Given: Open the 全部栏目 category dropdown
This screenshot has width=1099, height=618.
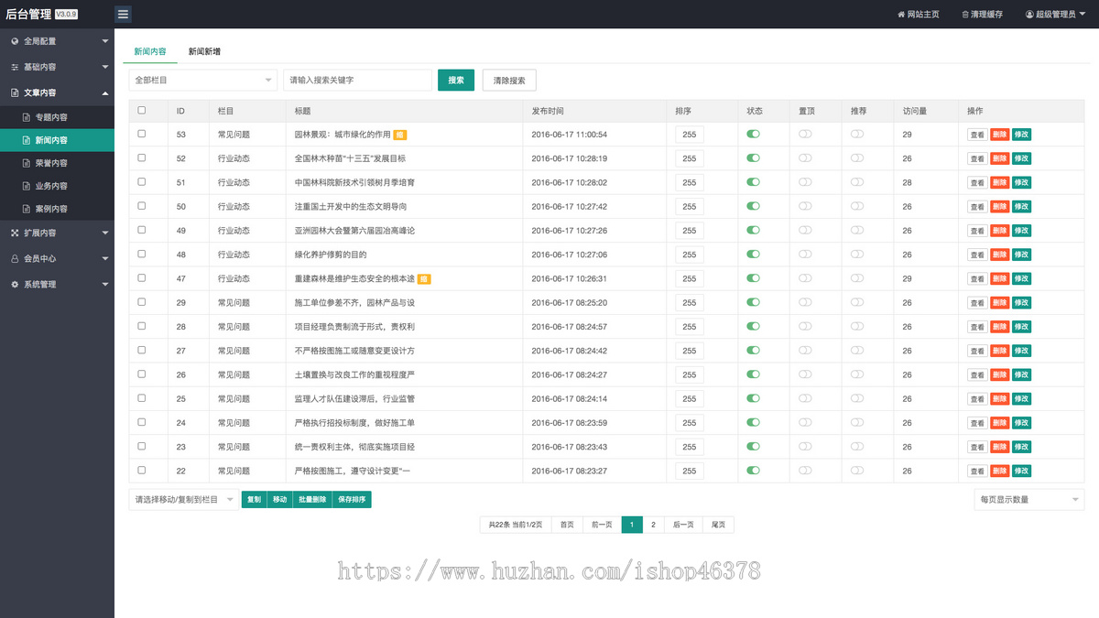Looking at the screenshot, I should point(202,81).
